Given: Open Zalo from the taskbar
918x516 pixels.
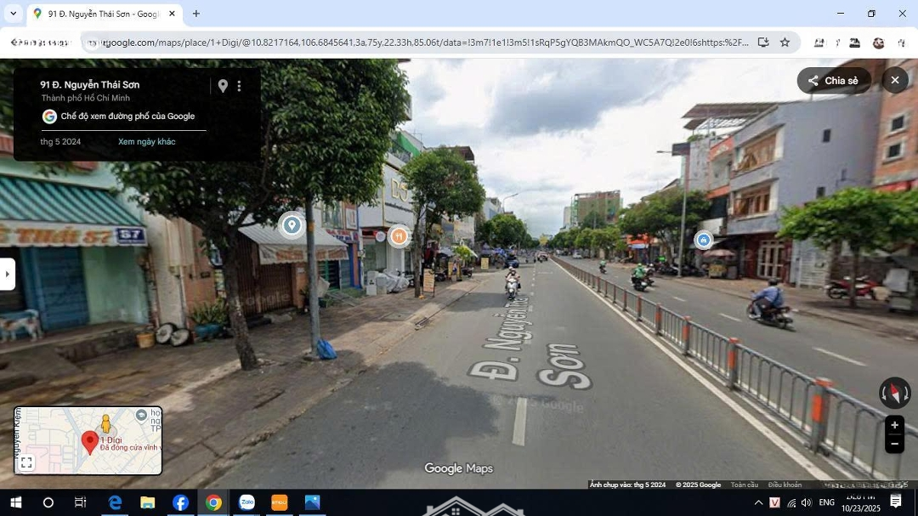Looking at the screenshot, I should tap(246, 502).
